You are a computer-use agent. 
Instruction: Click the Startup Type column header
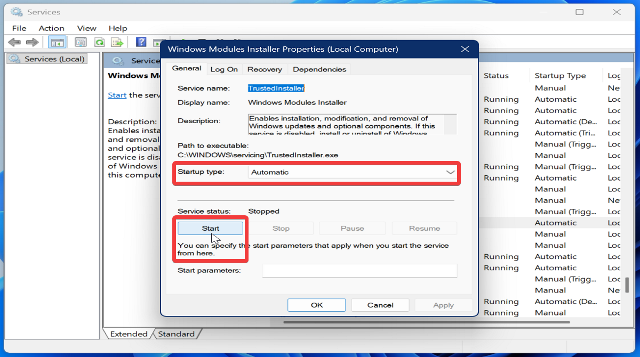(560, 76)
